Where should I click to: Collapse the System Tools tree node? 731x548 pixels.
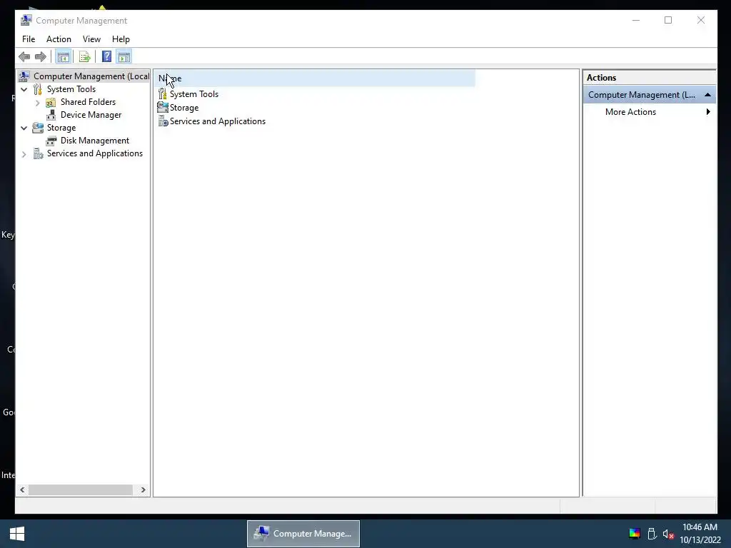pyautogui.click(x=24, y=89)
